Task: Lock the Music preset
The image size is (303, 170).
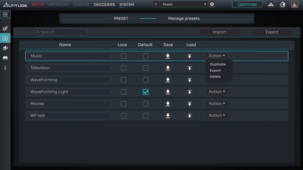Action: pyautogui.click(x=124, y=56)
